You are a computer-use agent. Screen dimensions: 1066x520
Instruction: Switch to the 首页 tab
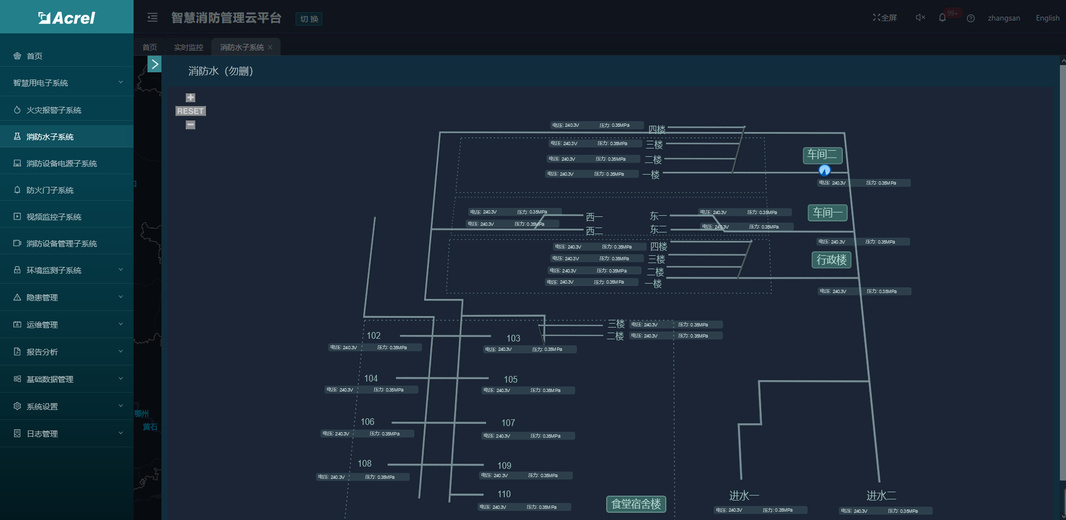point(150,47)
